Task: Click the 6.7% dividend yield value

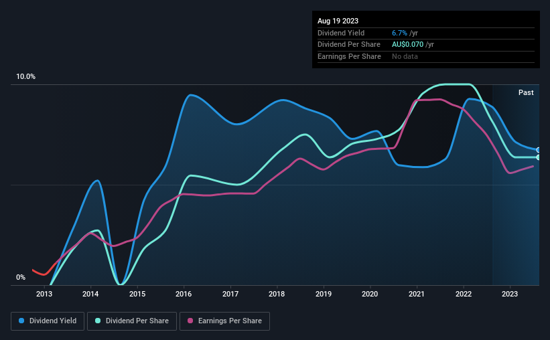Action: 399,33
